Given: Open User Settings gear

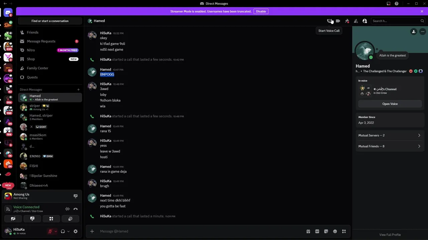Looking at the screenshot, I should tap(76, 231).
